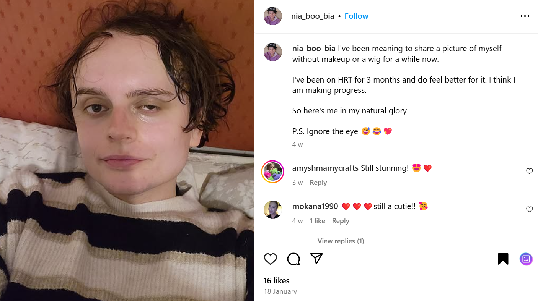
Task: Reply to mokana1990's comment
Action: 341,221
